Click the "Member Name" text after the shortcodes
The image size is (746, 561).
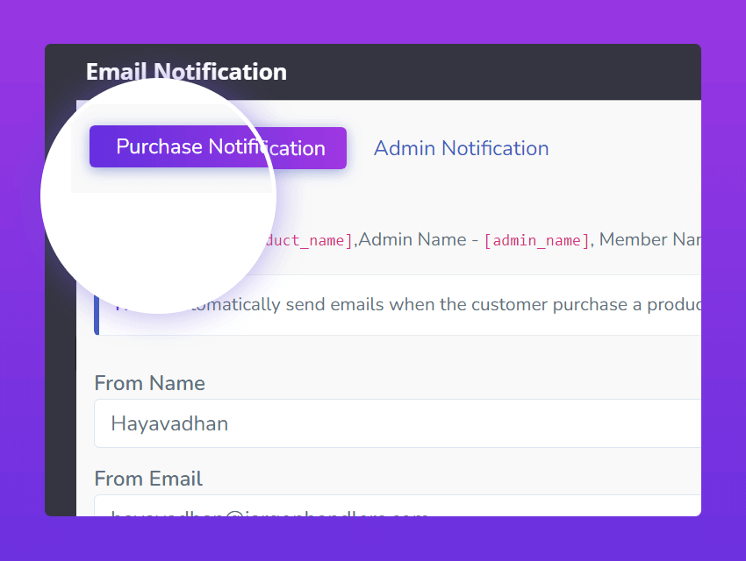648,239
